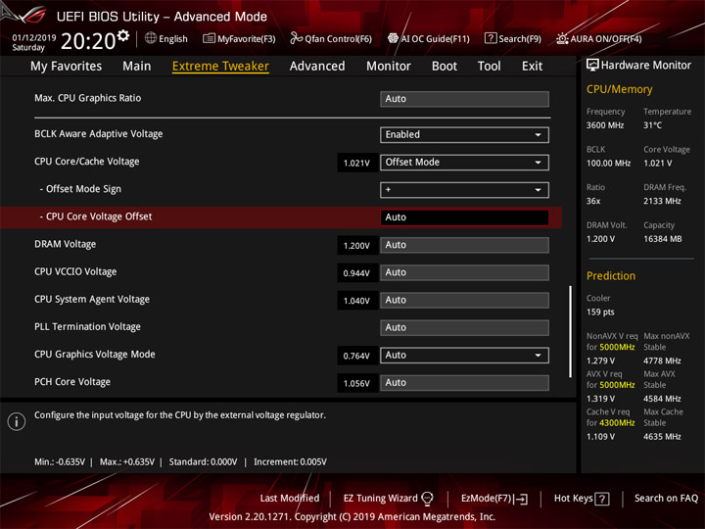Open the Tool tab
This screenshot has width=705, height=529.
[x=490, y=67]
